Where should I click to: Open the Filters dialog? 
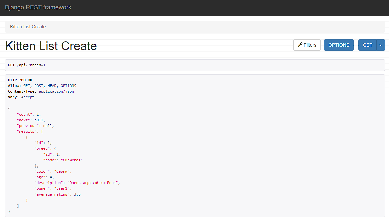[x=307, y=45]
